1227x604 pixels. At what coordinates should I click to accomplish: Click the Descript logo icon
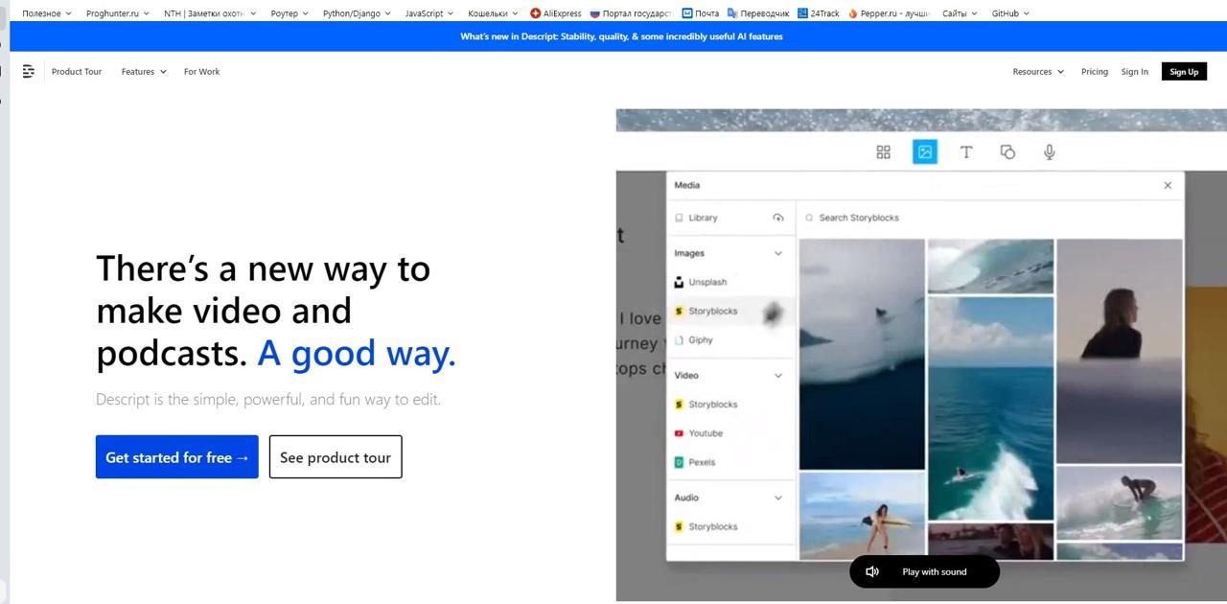pyautogui.click(x=29, y=72)
